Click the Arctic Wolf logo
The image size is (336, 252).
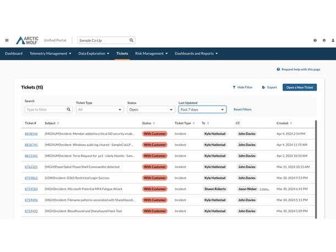click(x=27, y=40)
